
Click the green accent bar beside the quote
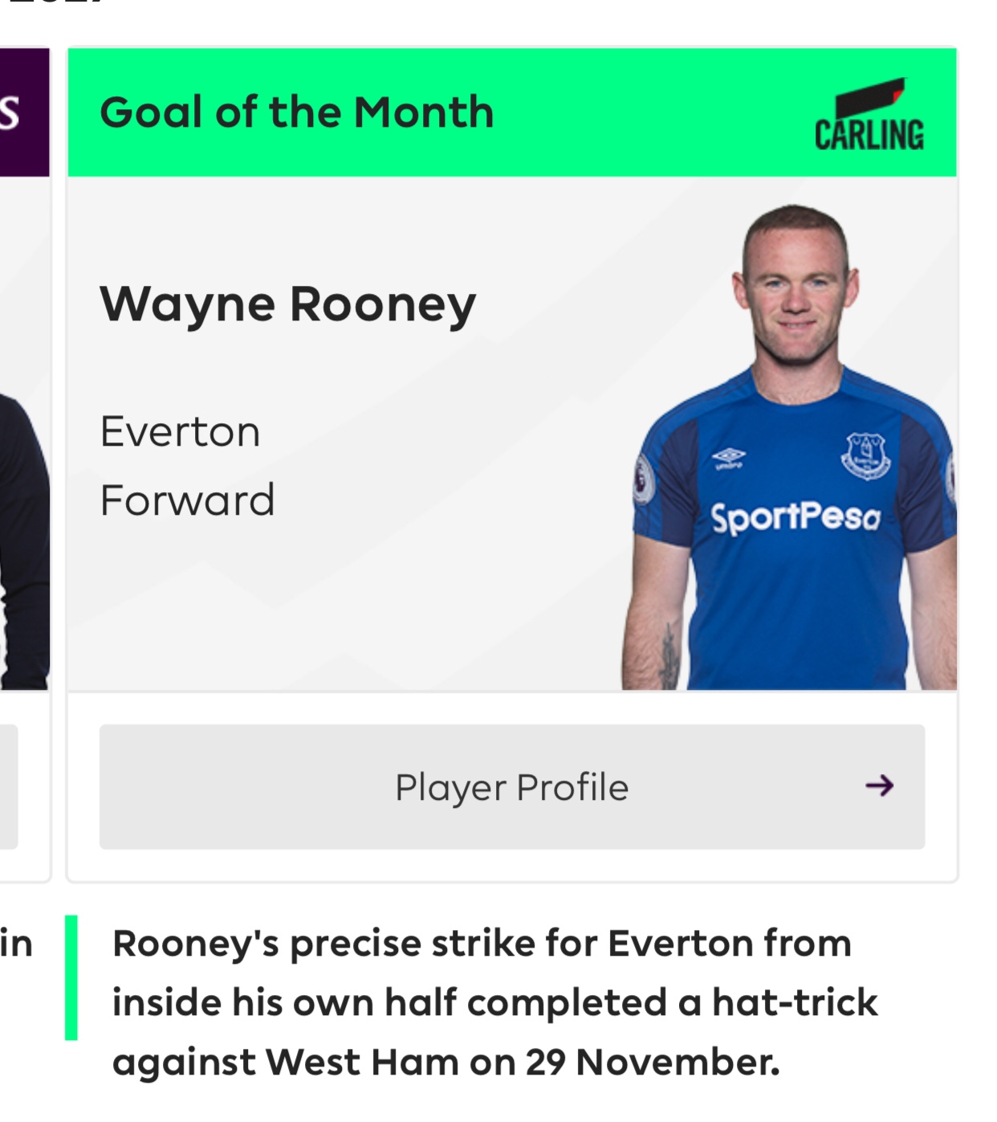click(71, 977)
